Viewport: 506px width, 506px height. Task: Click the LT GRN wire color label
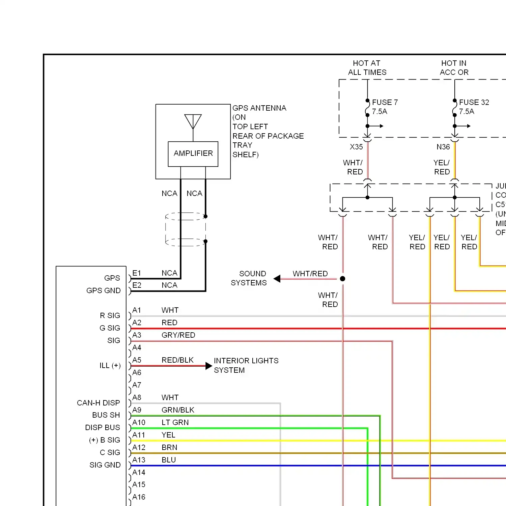[175, 423]
